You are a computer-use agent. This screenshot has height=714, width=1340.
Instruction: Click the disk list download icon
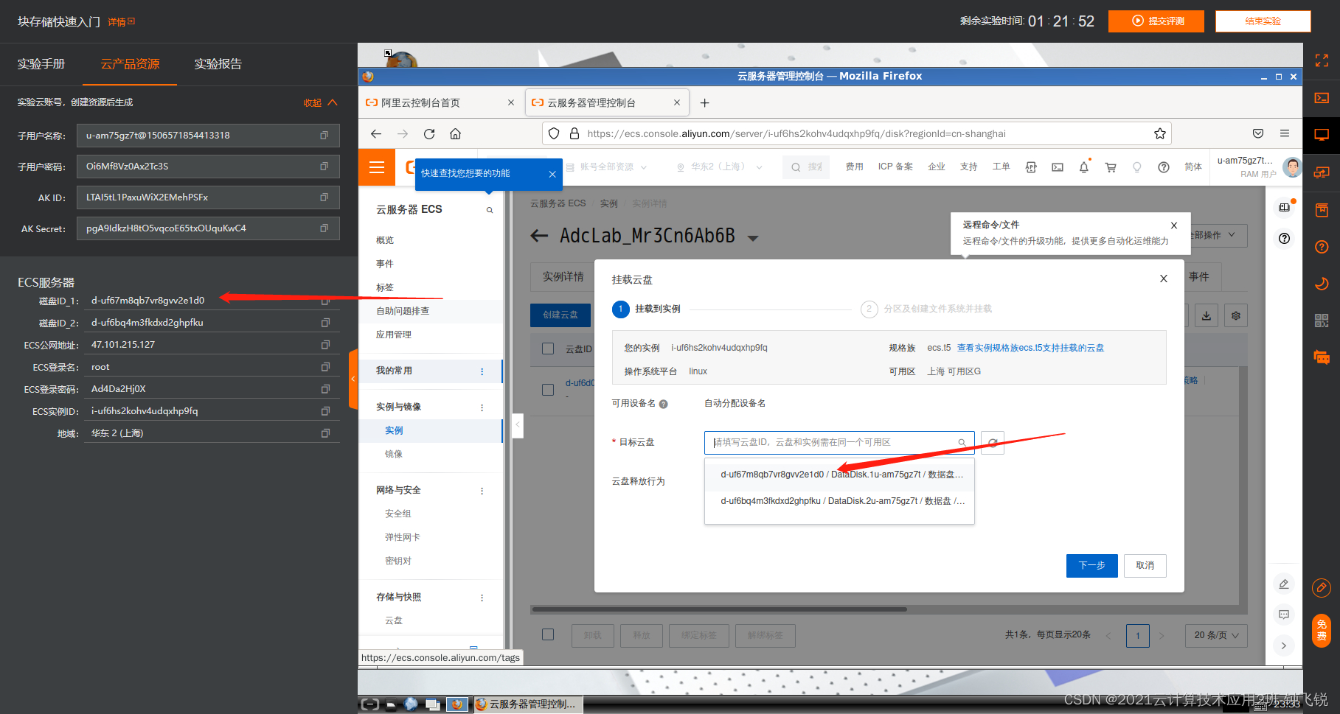pyautogui.click(x=1207, y=315)
